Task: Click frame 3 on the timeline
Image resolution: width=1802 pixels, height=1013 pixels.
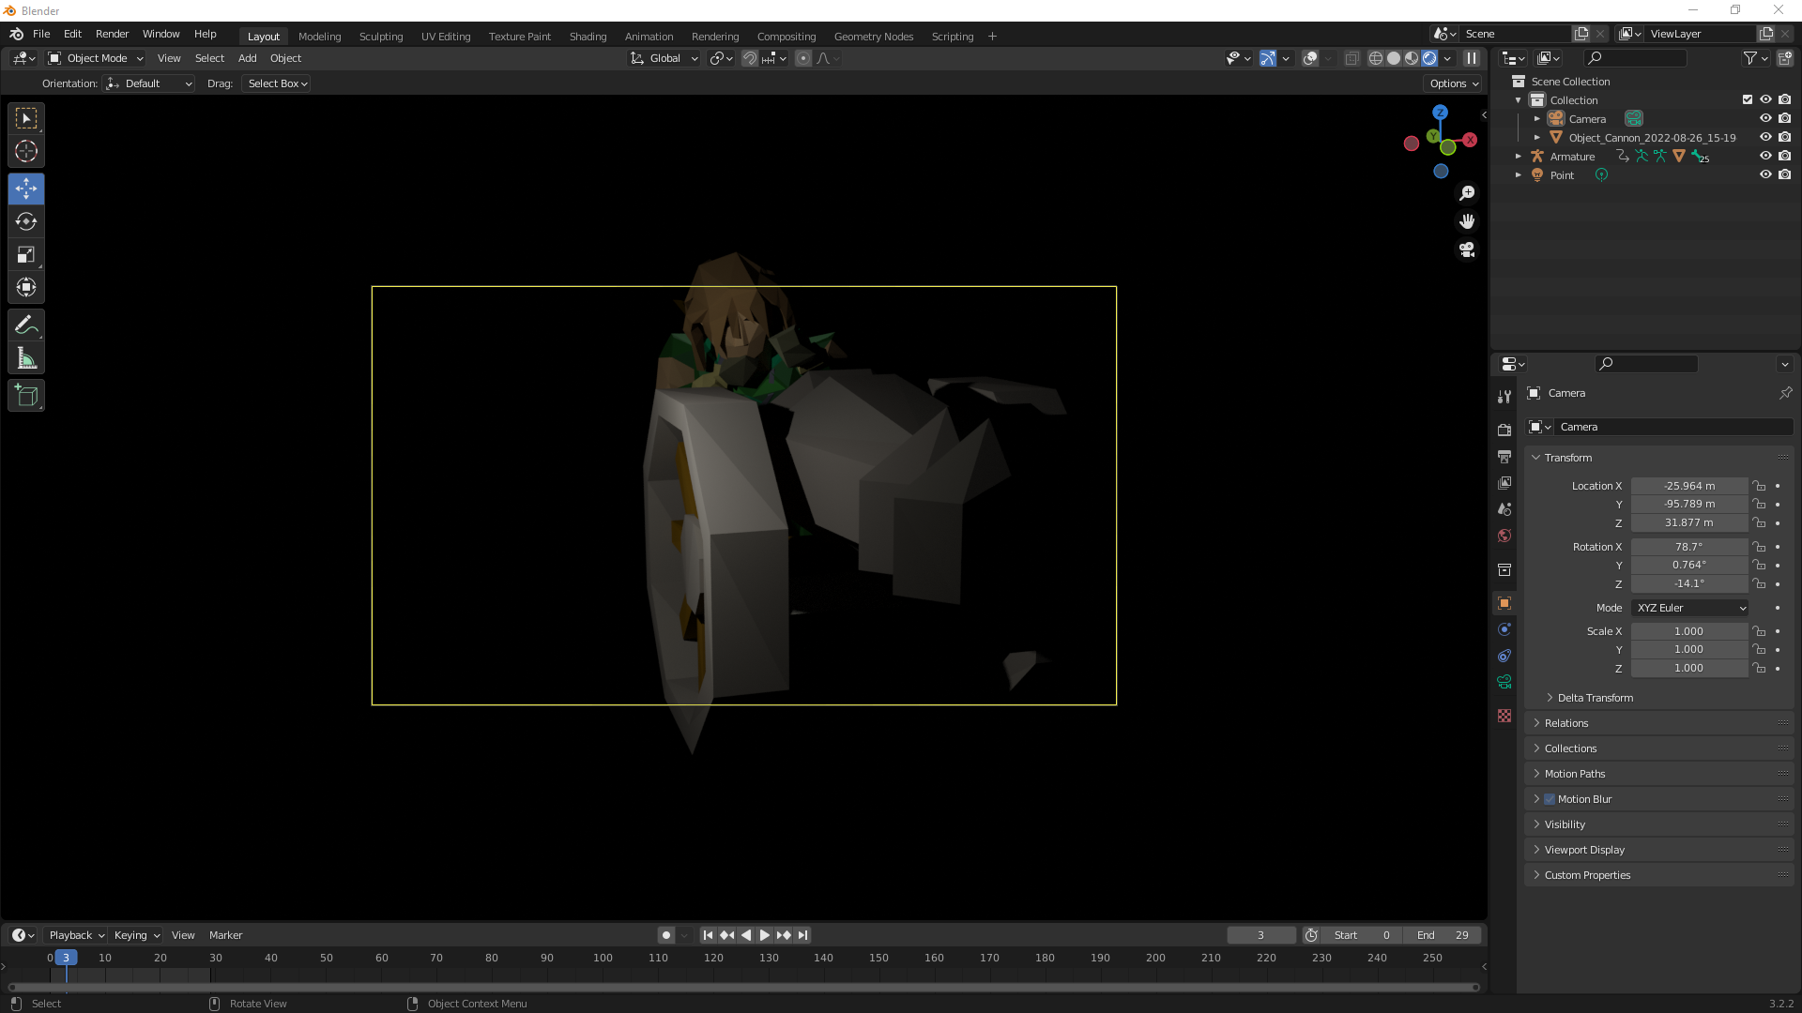Action: 66,958
